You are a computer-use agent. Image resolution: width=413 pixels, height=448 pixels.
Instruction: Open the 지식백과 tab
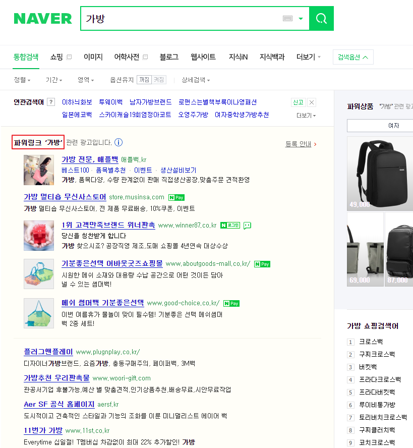[272, 57]
